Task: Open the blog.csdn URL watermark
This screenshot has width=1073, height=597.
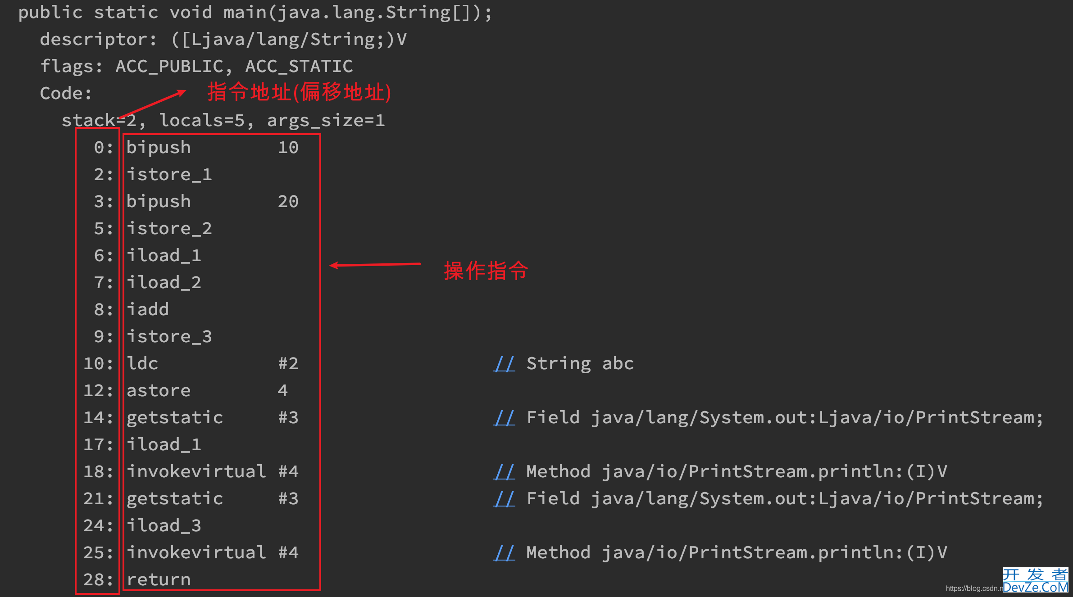Action: point(973,588)
